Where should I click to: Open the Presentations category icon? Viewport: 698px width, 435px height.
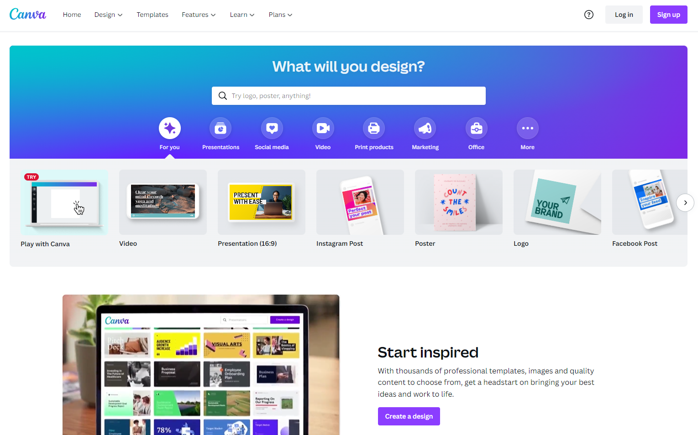(x=220, y=128)
